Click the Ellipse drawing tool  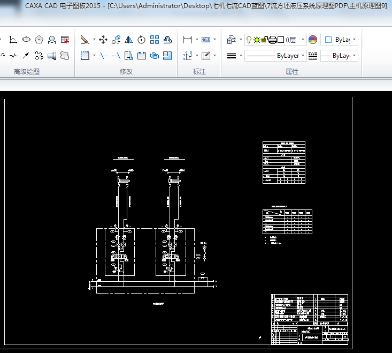coord(26,40)
